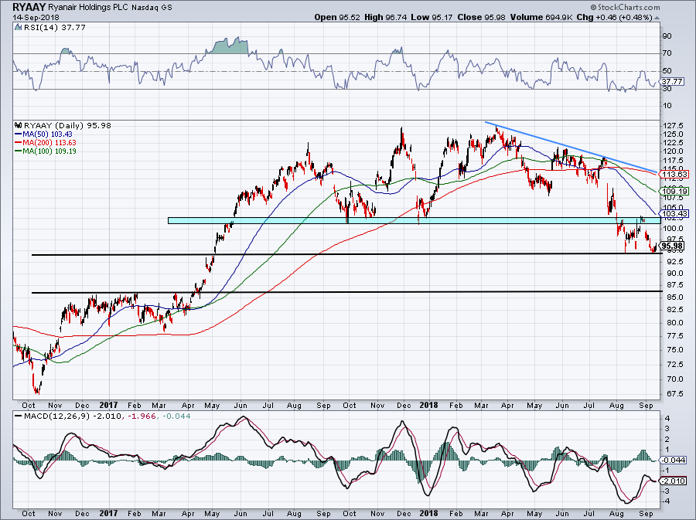The height and width of the screenshot is (520, 696).
Task: Click the -1.966 signal value in the MACD legend
Action: coord(141,416)
